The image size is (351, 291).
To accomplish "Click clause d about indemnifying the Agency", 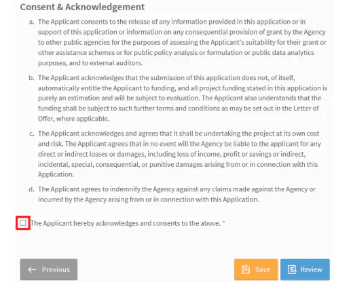I will [x=177, y=194].
